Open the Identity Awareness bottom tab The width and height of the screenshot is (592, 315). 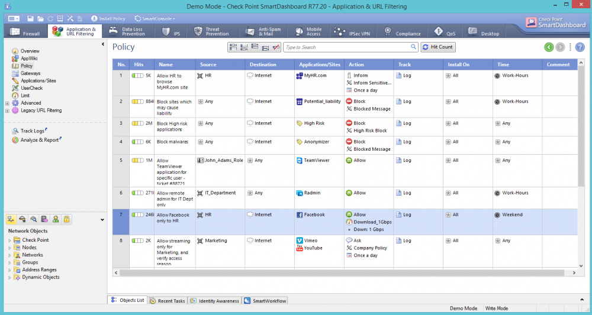214,301
